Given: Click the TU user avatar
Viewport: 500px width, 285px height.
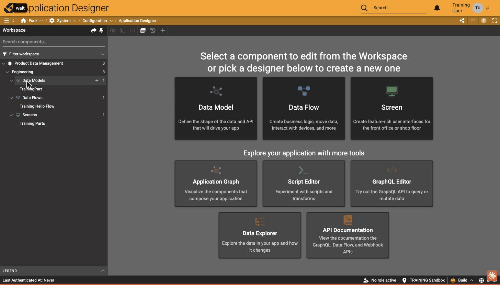Looking at the screenshot, I should pos(478,8).
